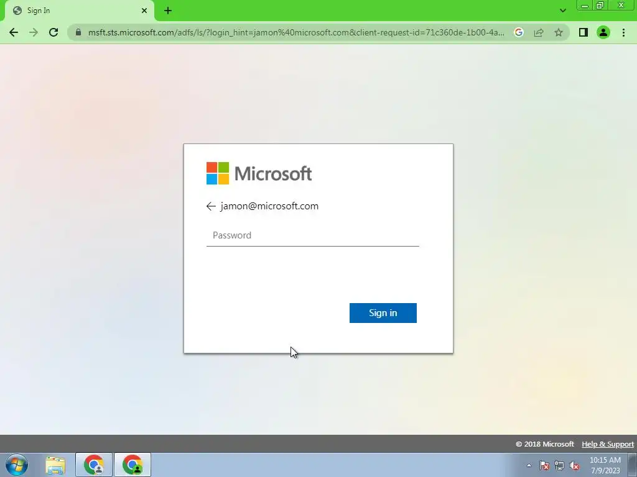Switch to second Chrome taskbar window

click(133, 465)
